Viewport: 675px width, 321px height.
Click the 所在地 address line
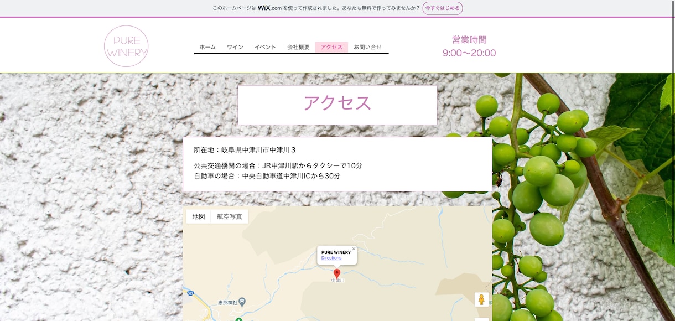click(x=245, y=150)
